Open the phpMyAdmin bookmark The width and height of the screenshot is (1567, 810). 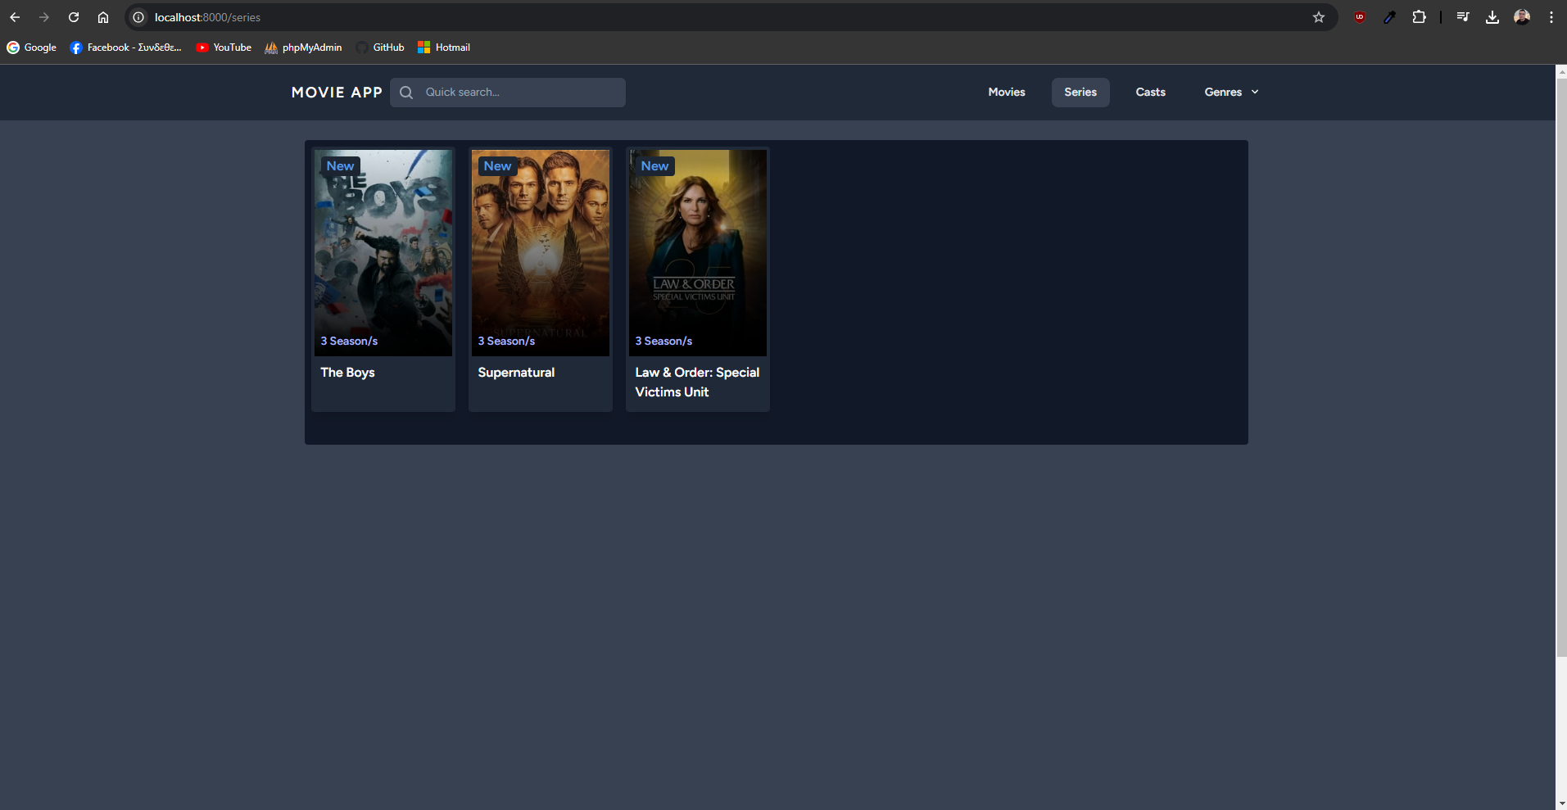click(303, 48)
